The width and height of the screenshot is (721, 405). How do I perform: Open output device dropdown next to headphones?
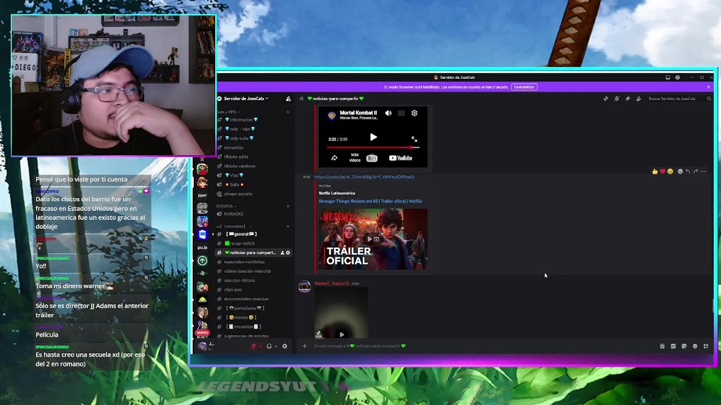pos(275,346)
